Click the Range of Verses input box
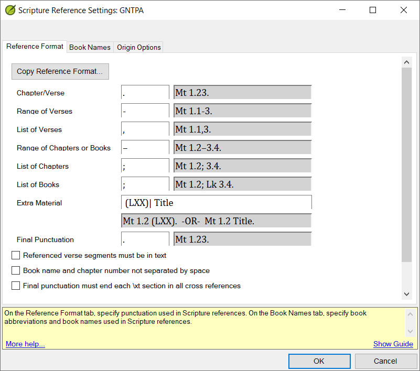This screenshot has height=371, width=420. coord(145,111)
